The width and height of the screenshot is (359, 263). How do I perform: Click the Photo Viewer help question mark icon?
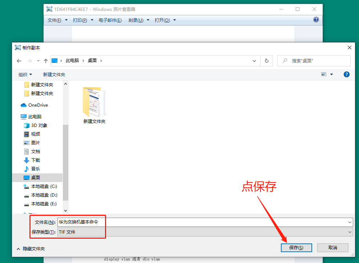click(316, 20)
